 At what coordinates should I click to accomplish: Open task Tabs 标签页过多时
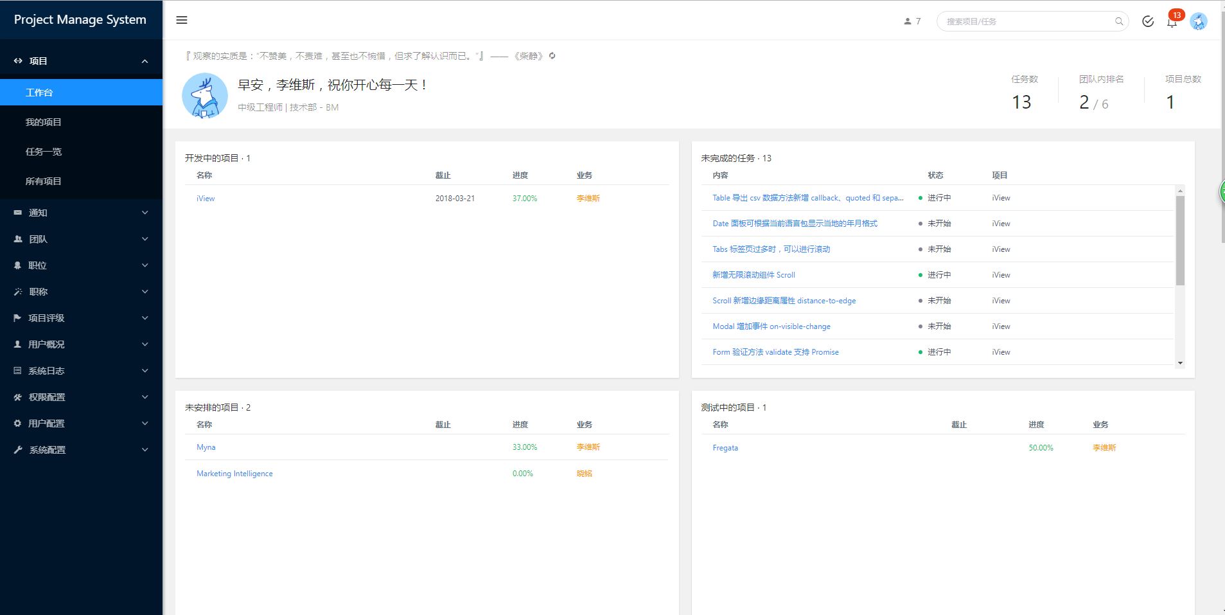tap(771, 249)
